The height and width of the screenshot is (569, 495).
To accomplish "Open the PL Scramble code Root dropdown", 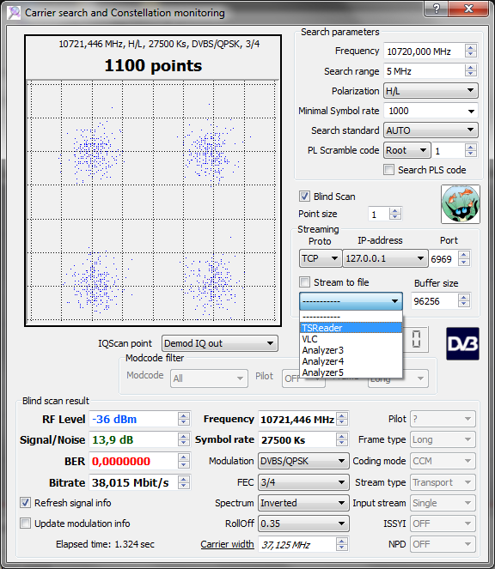I will [x=407, y=150].
